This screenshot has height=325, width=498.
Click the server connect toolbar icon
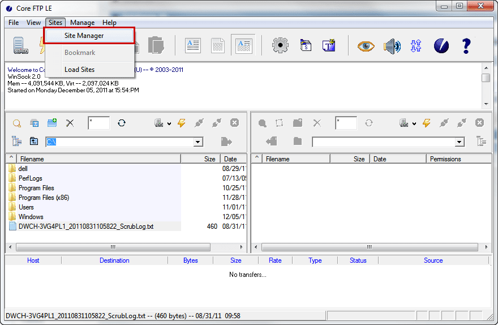point(20,45)
